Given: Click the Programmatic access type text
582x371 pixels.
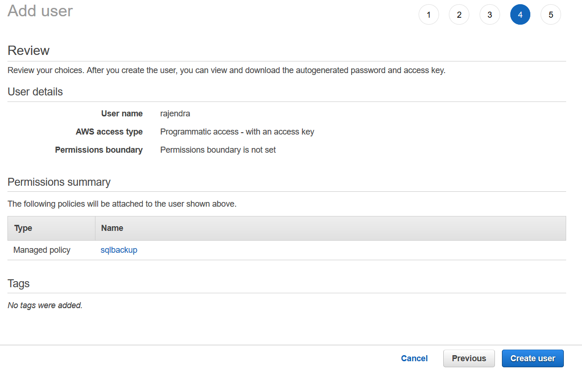Looking at the screenshot, I should 237,132.
